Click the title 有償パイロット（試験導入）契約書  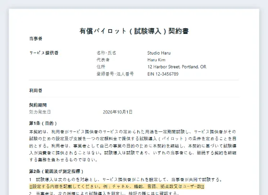pos(134,31)
